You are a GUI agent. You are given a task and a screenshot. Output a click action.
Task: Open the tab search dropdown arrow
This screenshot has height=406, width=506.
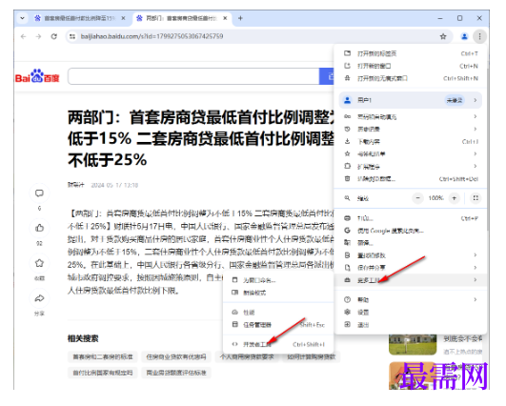(22, 18)
